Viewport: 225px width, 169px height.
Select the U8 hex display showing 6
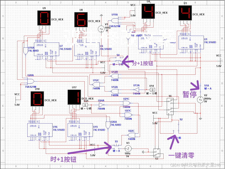click(x=81, y=20)
